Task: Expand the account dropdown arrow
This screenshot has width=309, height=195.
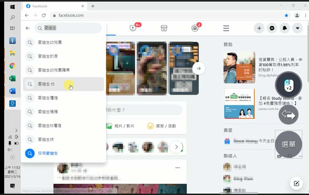Action: tap(297, 28)
